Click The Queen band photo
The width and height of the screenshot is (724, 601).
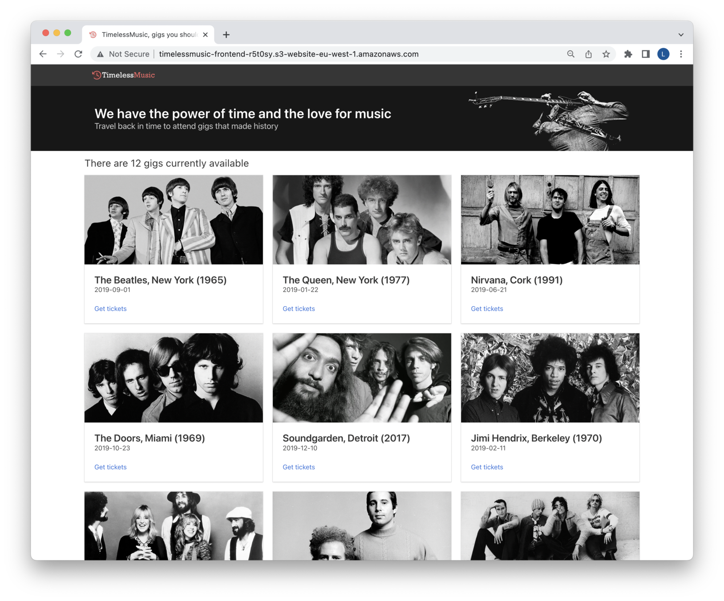pos(362,219)
